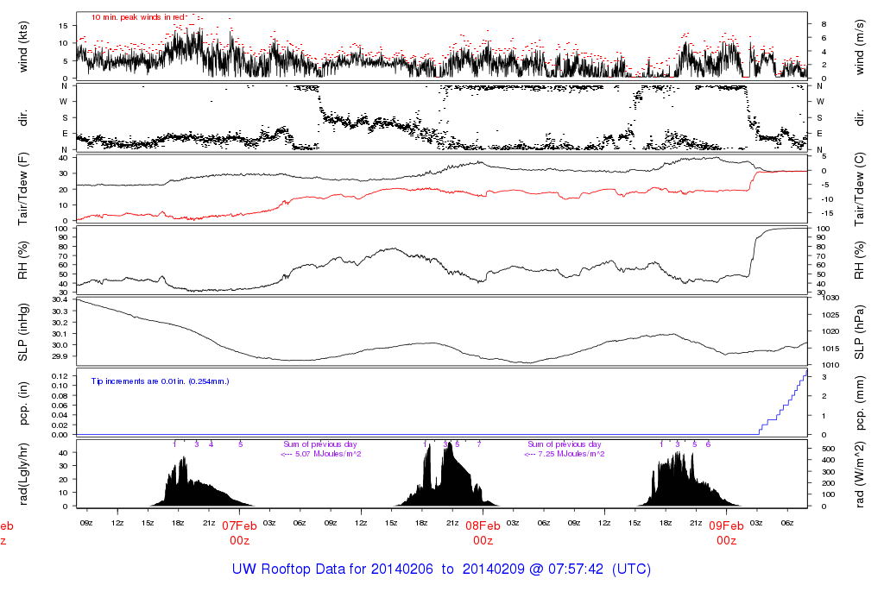Click the '0.10' precipitation tick value
Viewport: 884px width, 604px height.
[60, 386]
